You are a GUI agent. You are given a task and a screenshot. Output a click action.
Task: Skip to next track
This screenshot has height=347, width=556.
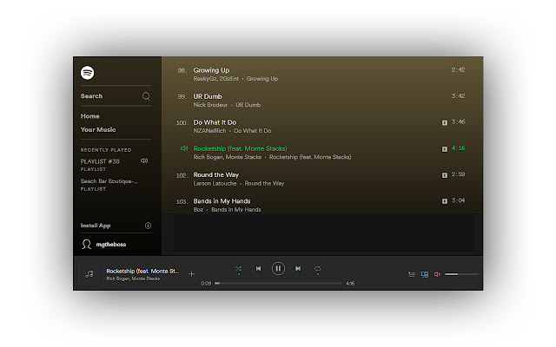(298, 269)
